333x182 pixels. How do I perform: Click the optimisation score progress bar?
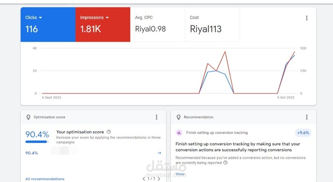37,142
